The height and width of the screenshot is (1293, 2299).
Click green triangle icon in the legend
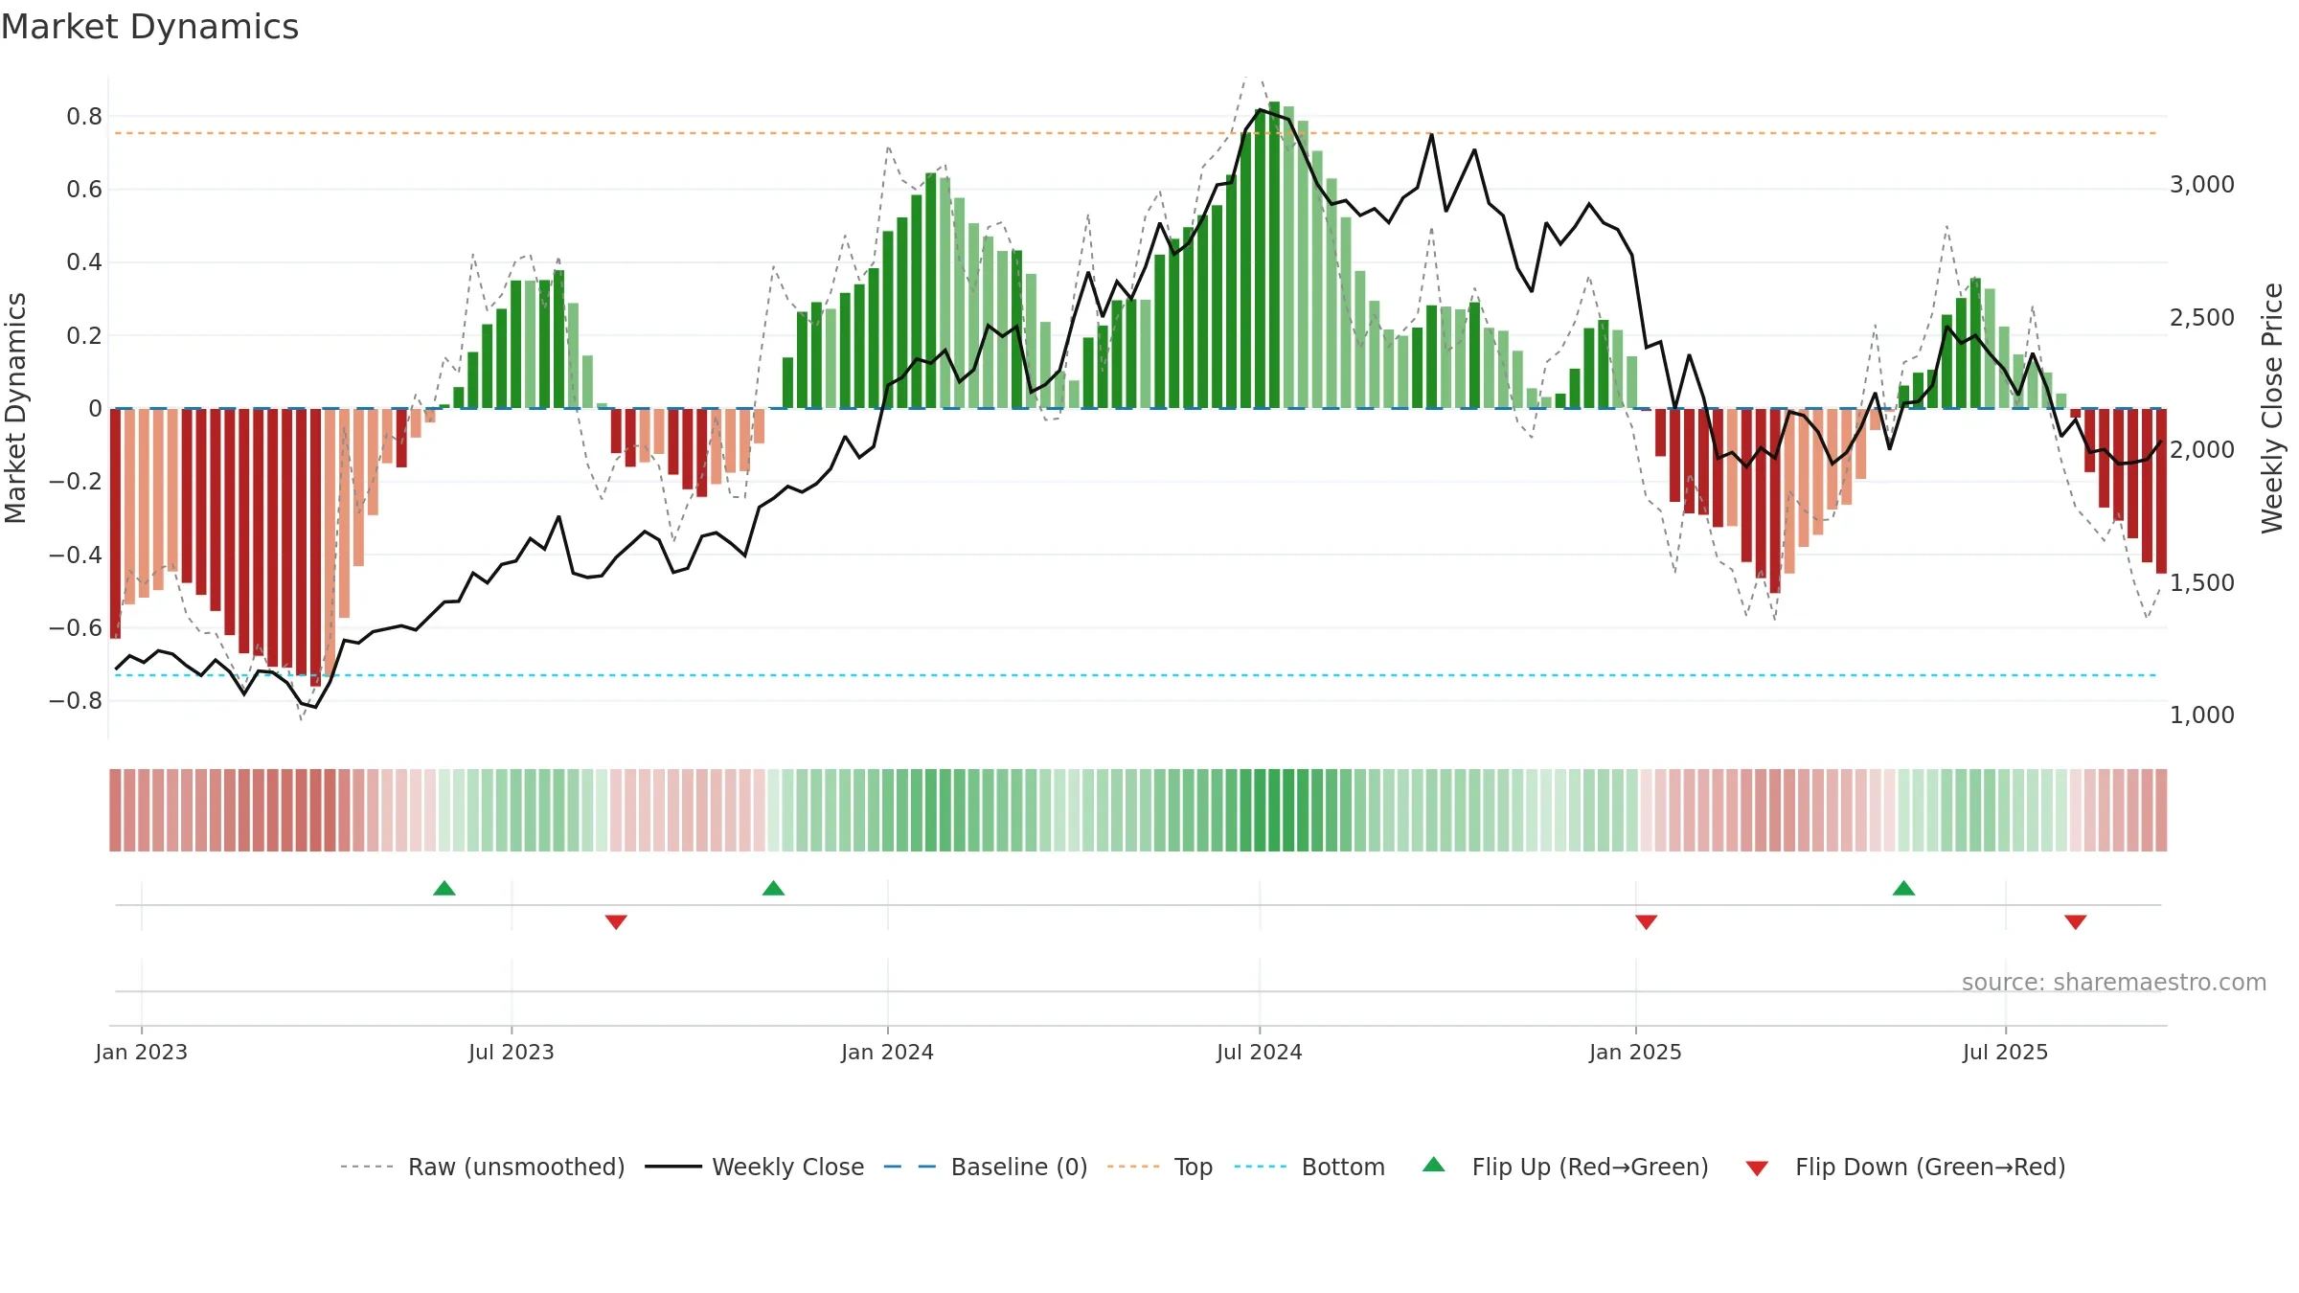click(x=1433, y=1165)
